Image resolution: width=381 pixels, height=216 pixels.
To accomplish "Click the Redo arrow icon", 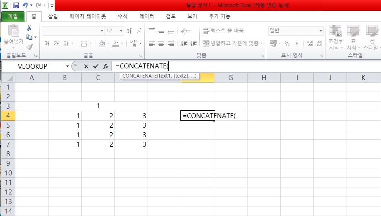I will click(x=38, y=5).
